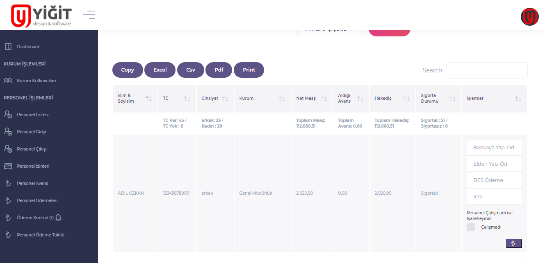545x263 pixels.
Task: Click the Personel Ödemeleri lira icon
Action: tap(8, 200)
